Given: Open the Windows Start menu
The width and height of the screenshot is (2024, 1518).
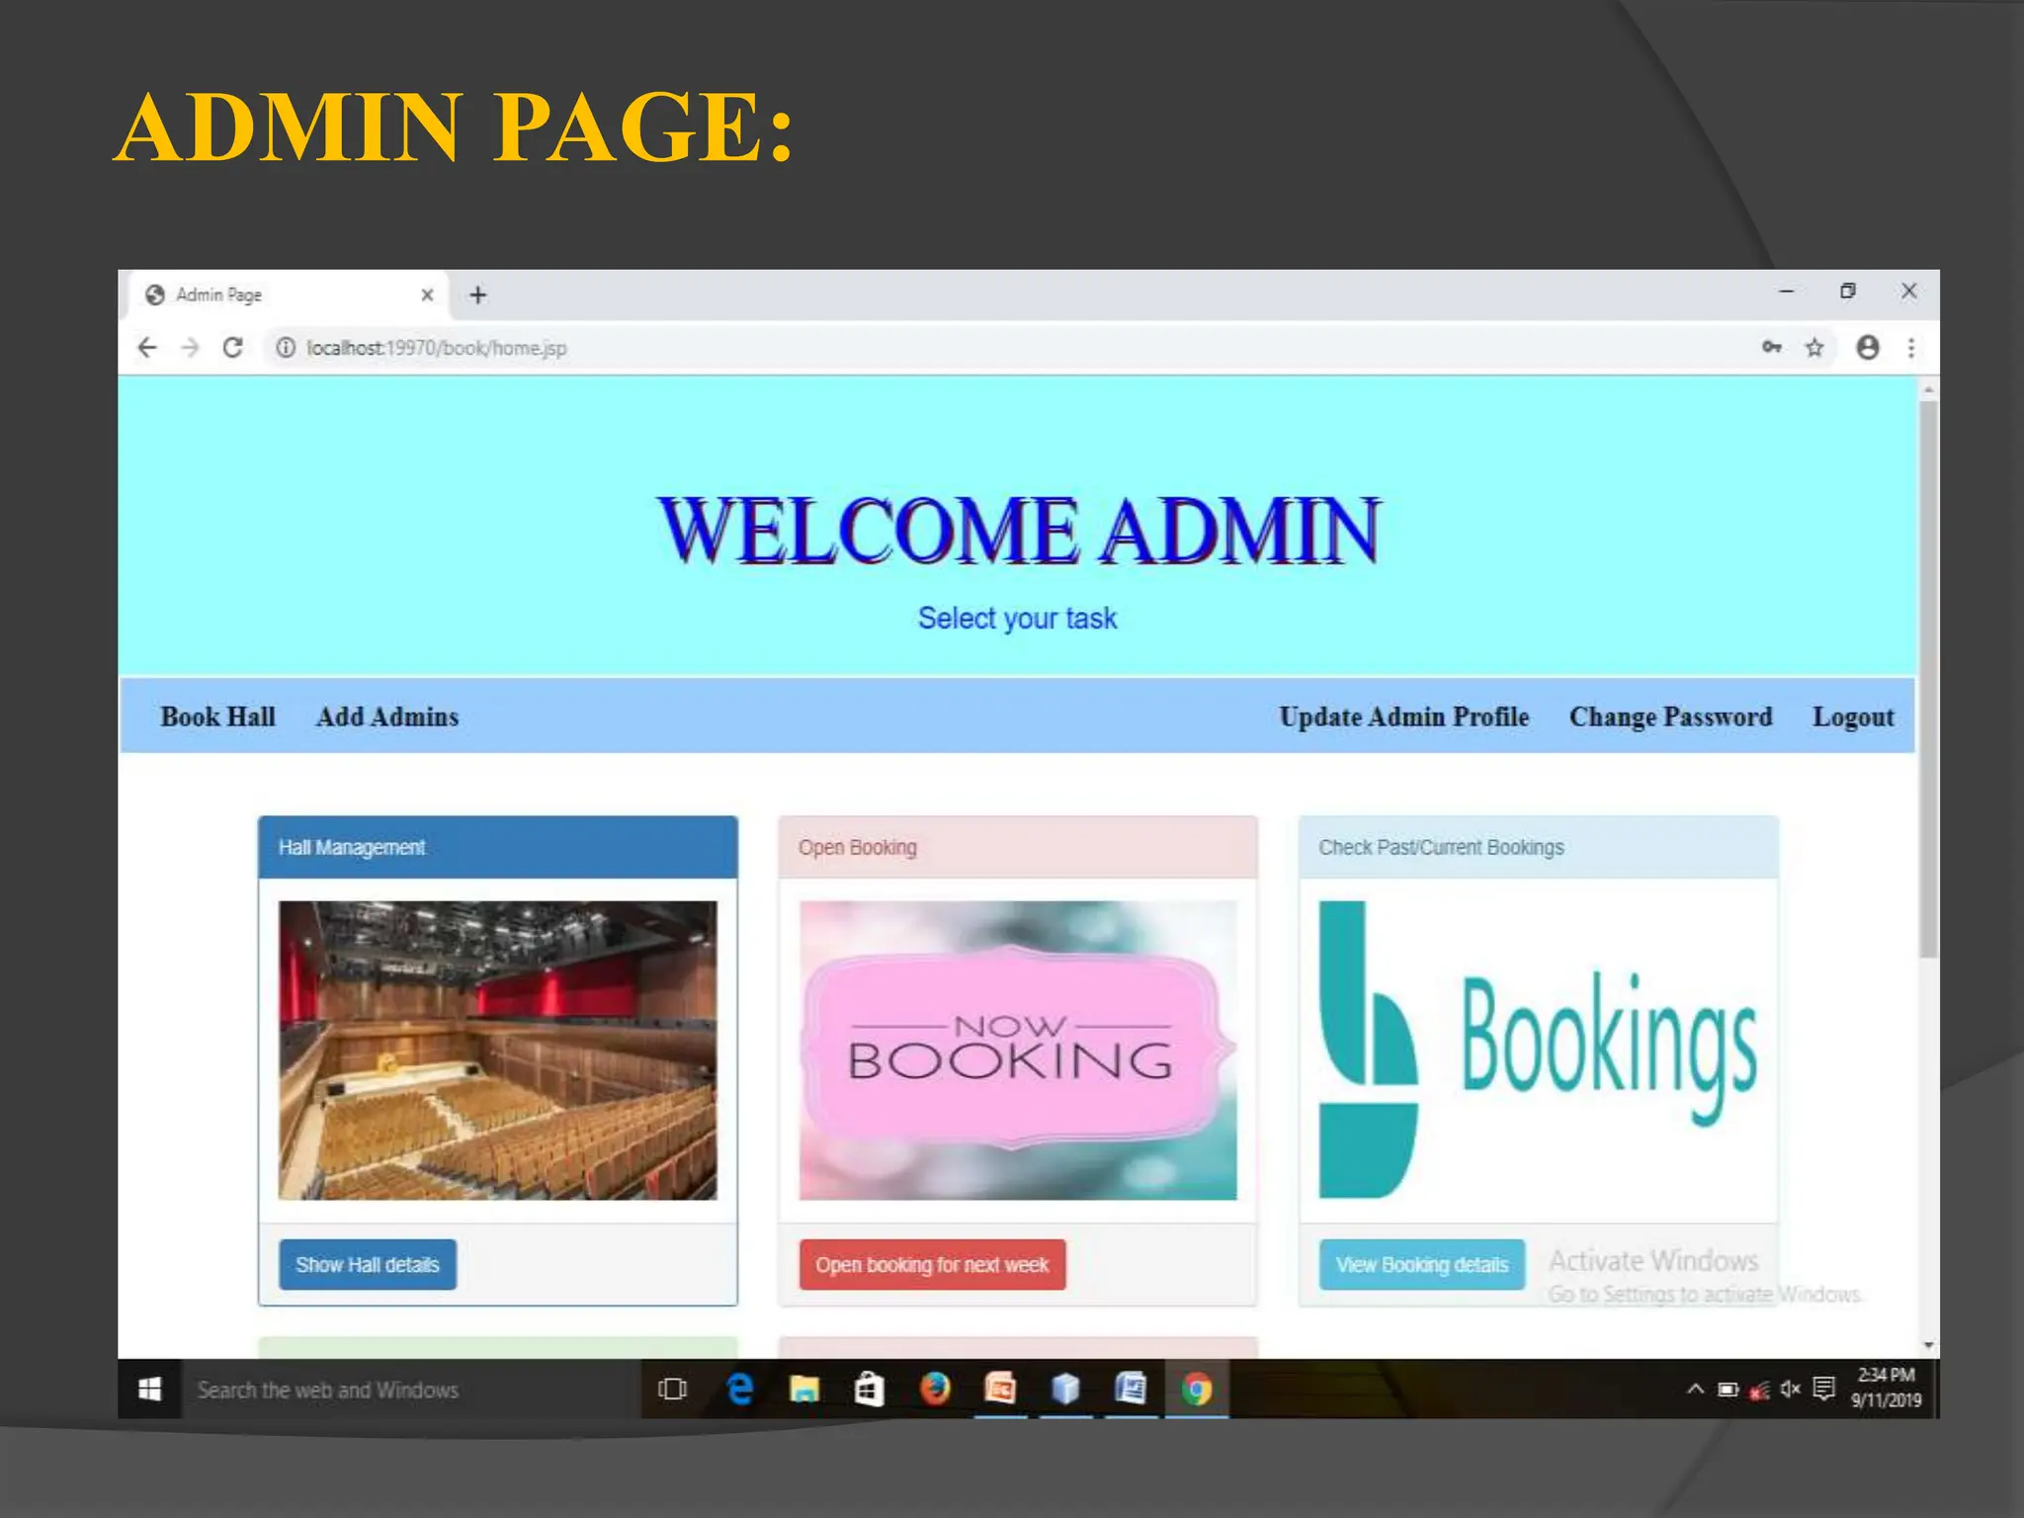Looking at the screenshot, I should [x=149, y=1390].
